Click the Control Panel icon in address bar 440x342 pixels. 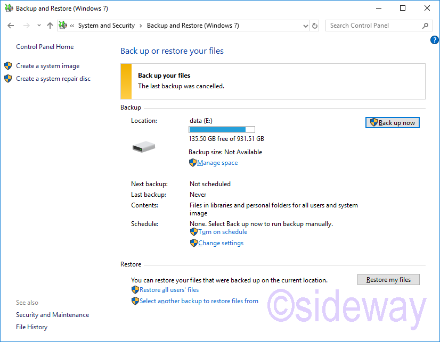click(63, 26)
